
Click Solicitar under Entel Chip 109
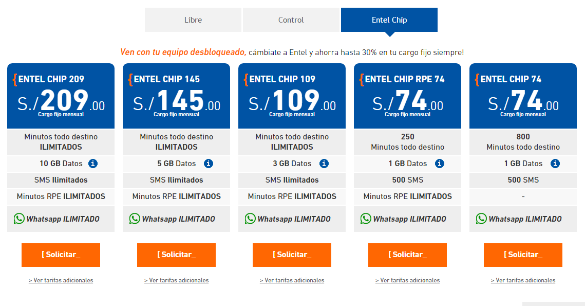point(292,255)
